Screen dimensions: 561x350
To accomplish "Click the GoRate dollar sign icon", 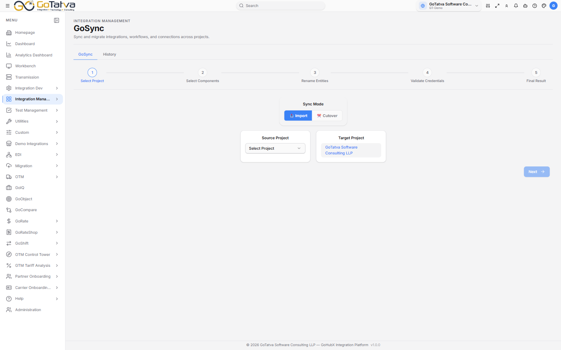I will point(9,221).
